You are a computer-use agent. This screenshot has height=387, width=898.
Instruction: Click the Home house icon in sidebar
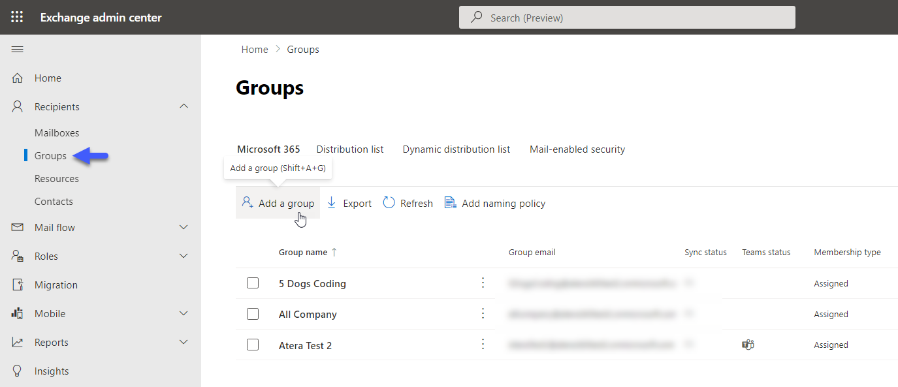18,78
